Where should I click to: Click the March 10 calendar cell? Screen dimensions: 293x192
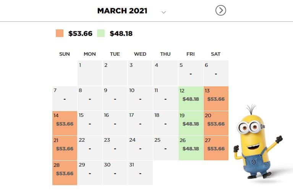click(140, 98)
